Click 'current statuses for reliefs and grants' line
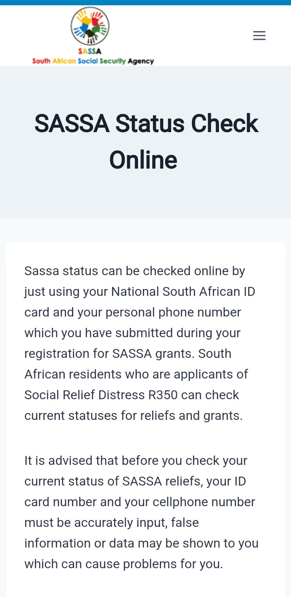The height and width of the screenshot is (597, 291). pyautogui.click(x=133, y=415)
